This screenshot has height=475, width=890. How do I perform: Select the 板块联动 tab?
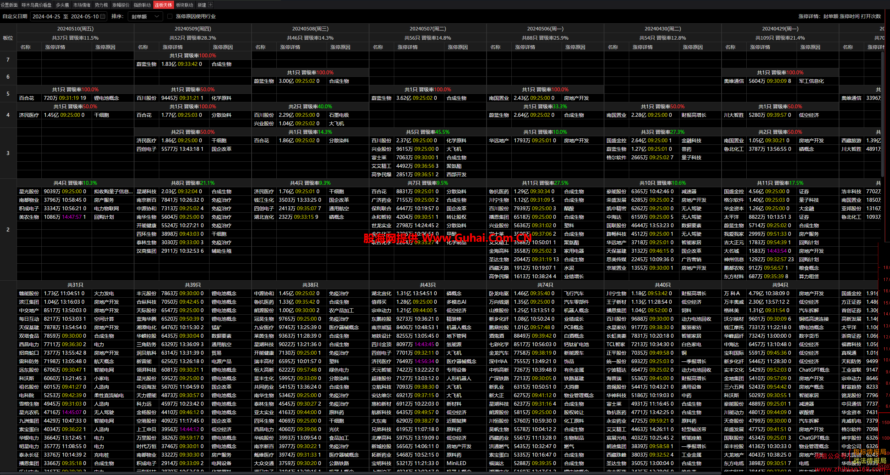click(x=184, y=5)
